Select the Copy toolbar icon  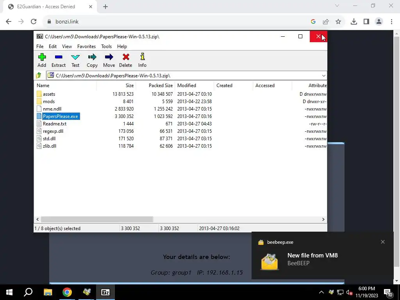point(92,57)
